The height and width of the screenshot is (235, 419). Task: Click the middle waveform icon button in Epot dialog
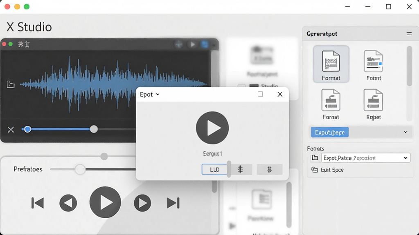(x=240, y=169)
